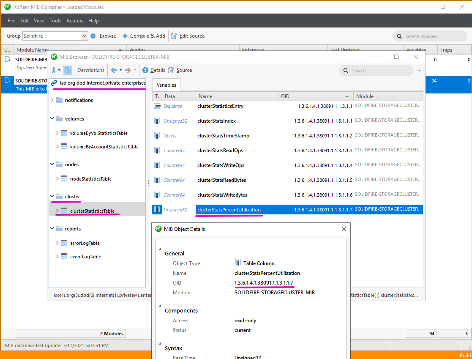Click the Compile & Add plus icon
472x359 pixels.
(125, 36)
